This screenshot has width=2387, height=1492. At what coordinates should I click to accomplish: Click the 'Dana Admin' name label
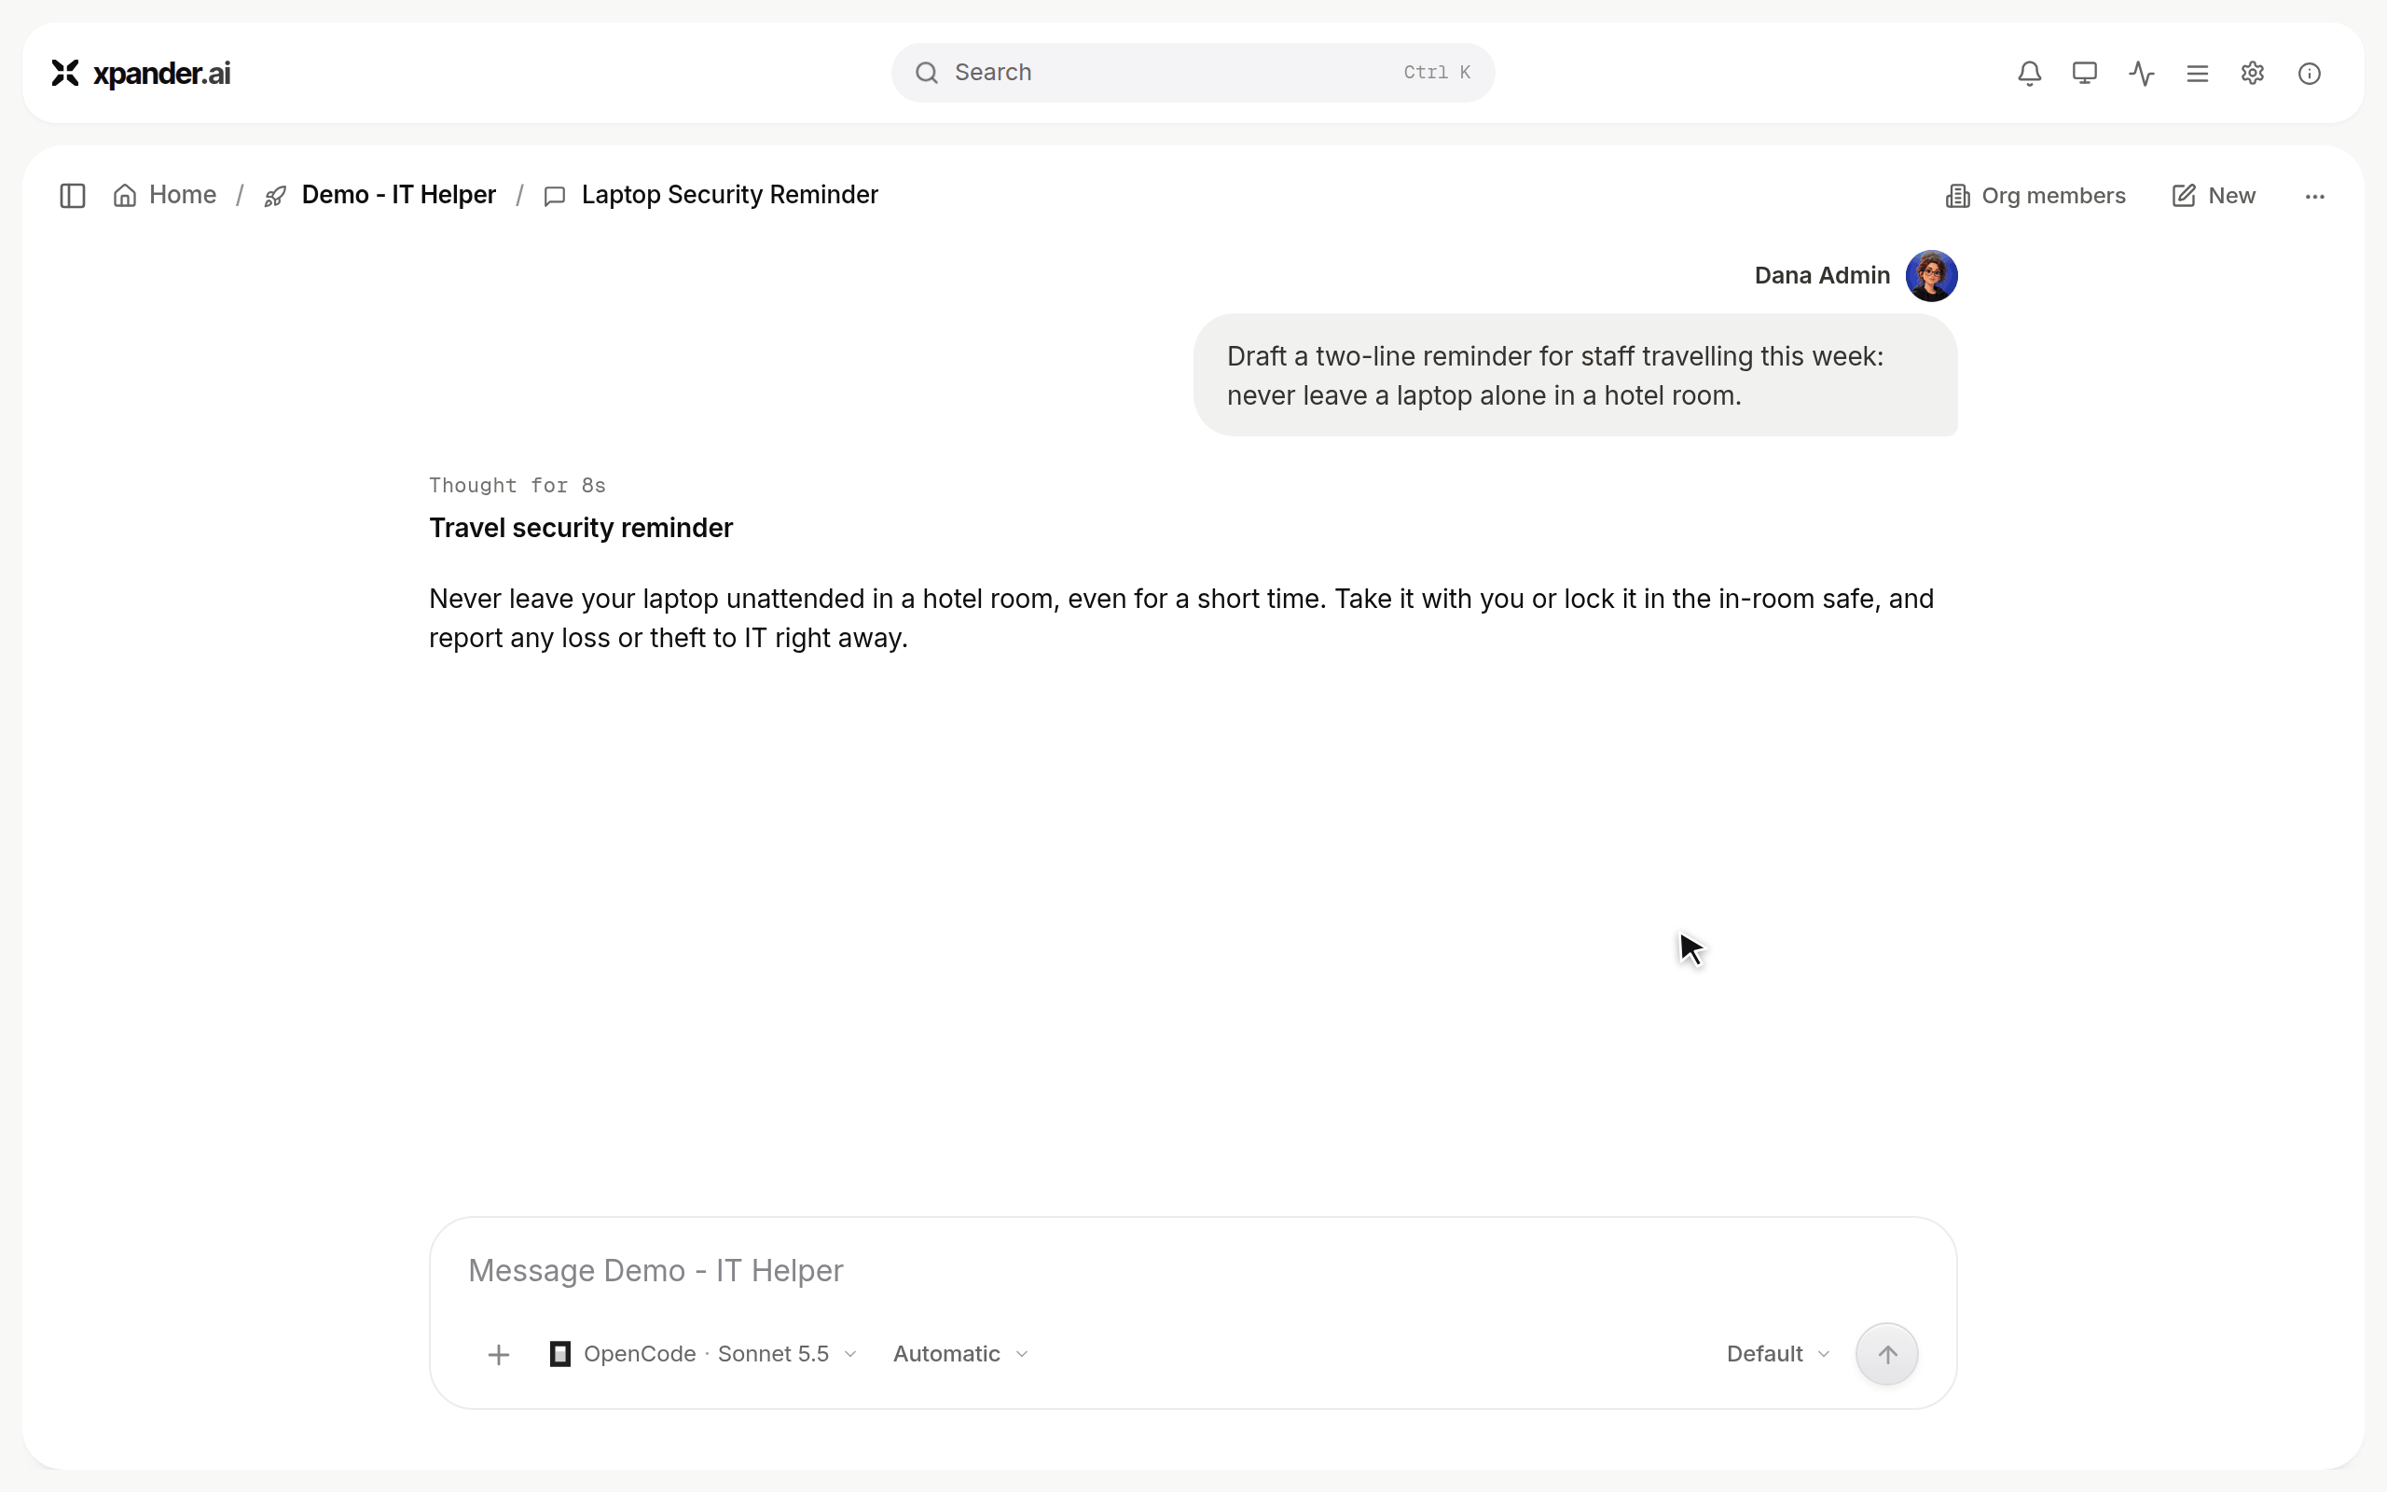click(x=1822, y=275)
